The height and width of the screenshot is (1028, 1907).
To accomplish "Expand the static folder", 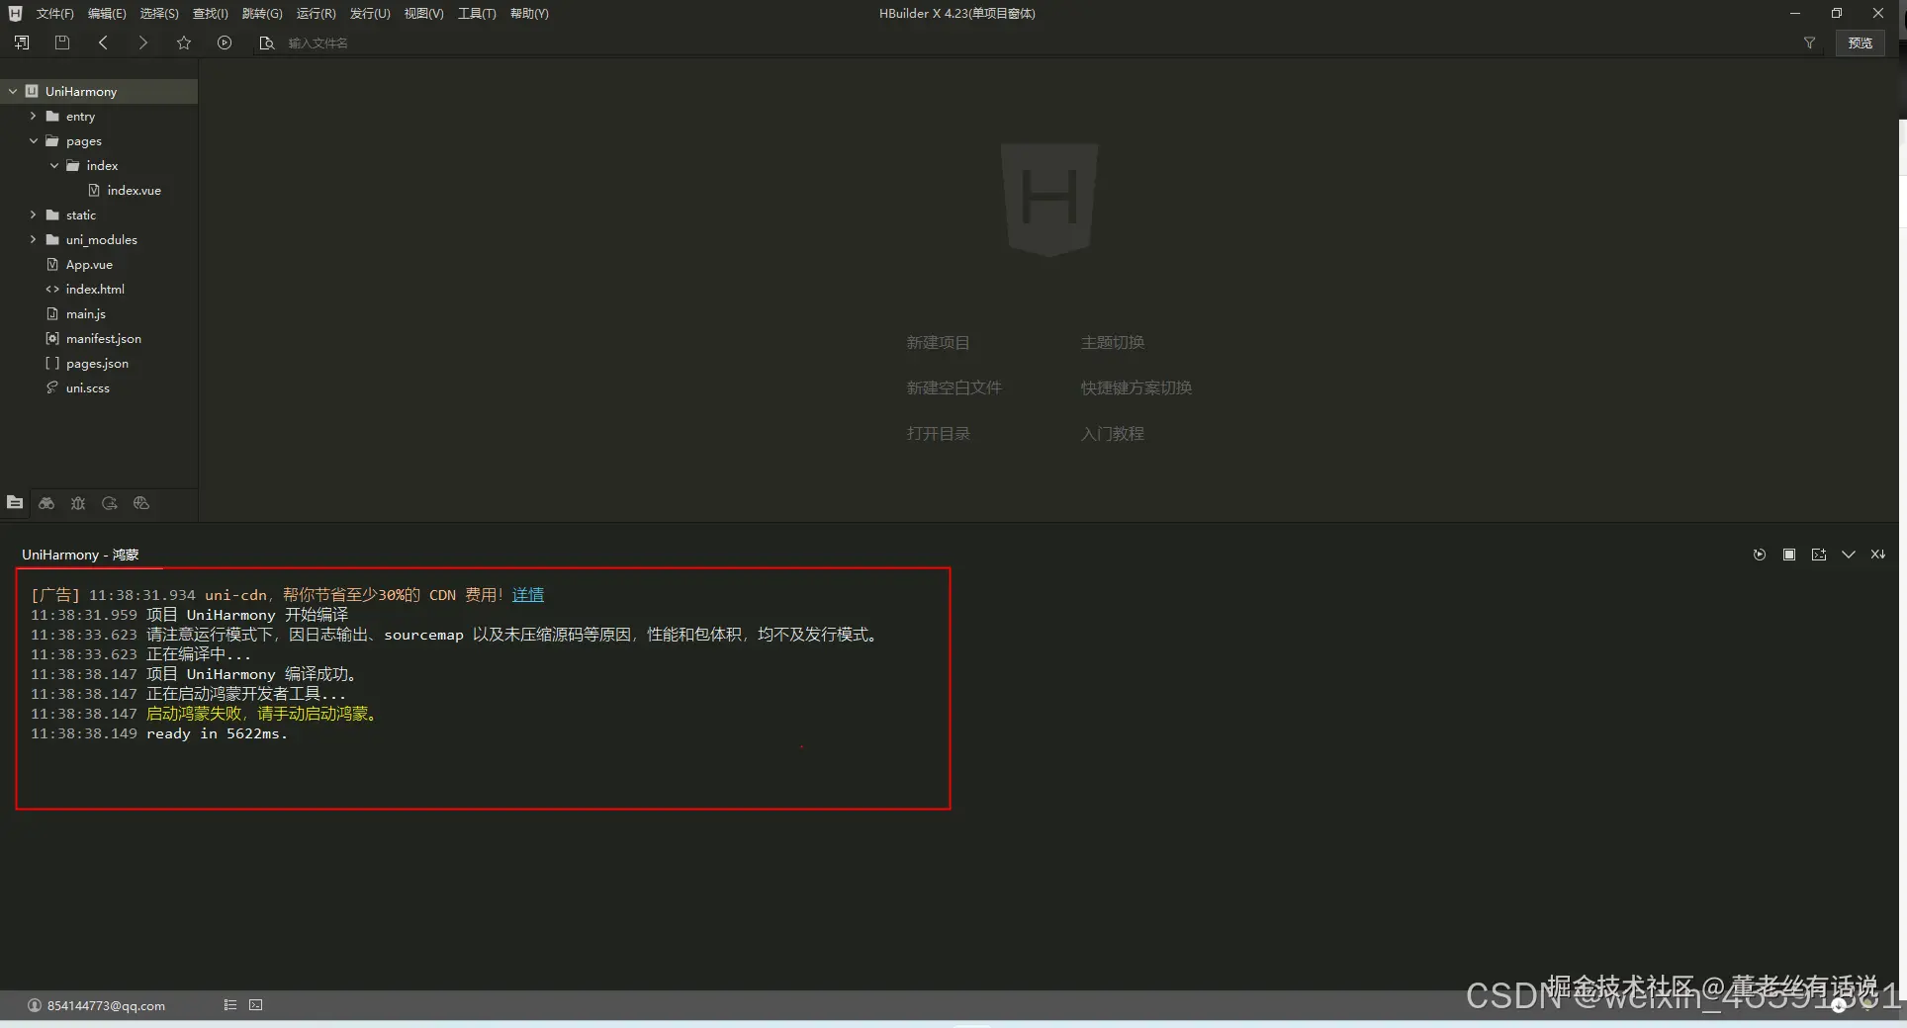I will click(x=33, y=214).
